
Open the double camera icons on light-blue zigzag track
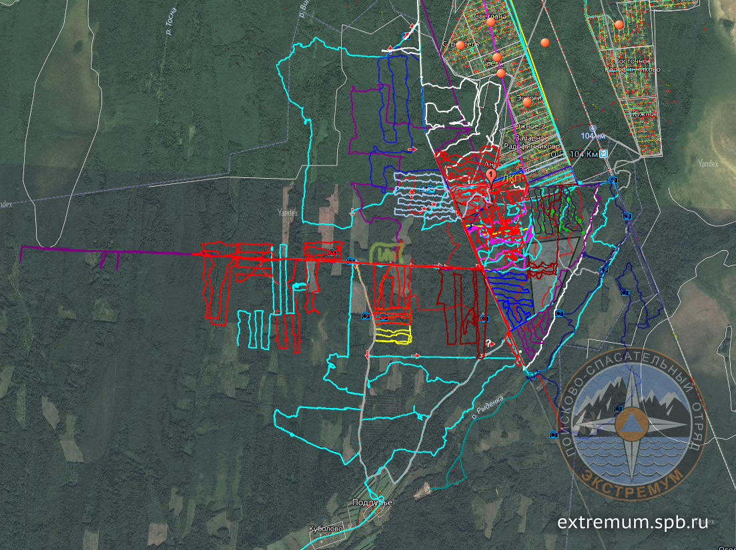[426, 189]
